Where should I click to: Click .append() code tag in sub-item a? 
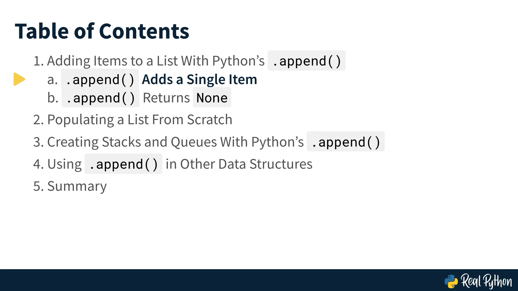(x=100, y=79)
